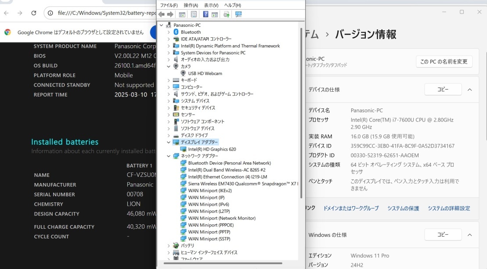Click the Device Manager horizontal scrollbar
The image size is (487, 269).
point(223,263)
